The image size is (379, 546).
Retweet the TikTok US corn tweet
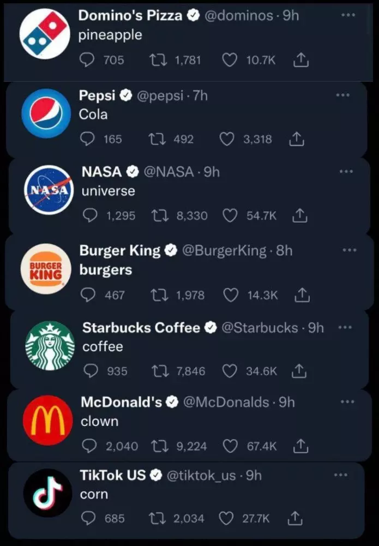[x=157, y=518]
